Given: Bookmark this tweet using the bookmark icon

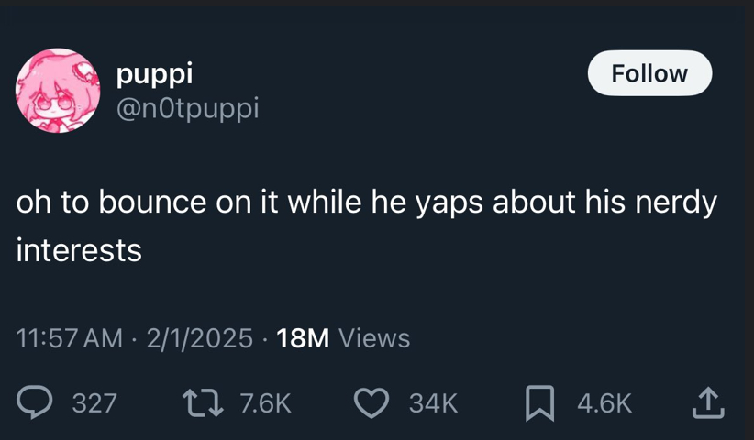Looking at the screenshot, I should (x=538, y=402).
